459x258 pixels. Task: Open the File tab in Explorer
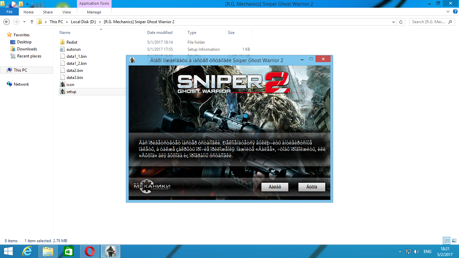point(9,12)
